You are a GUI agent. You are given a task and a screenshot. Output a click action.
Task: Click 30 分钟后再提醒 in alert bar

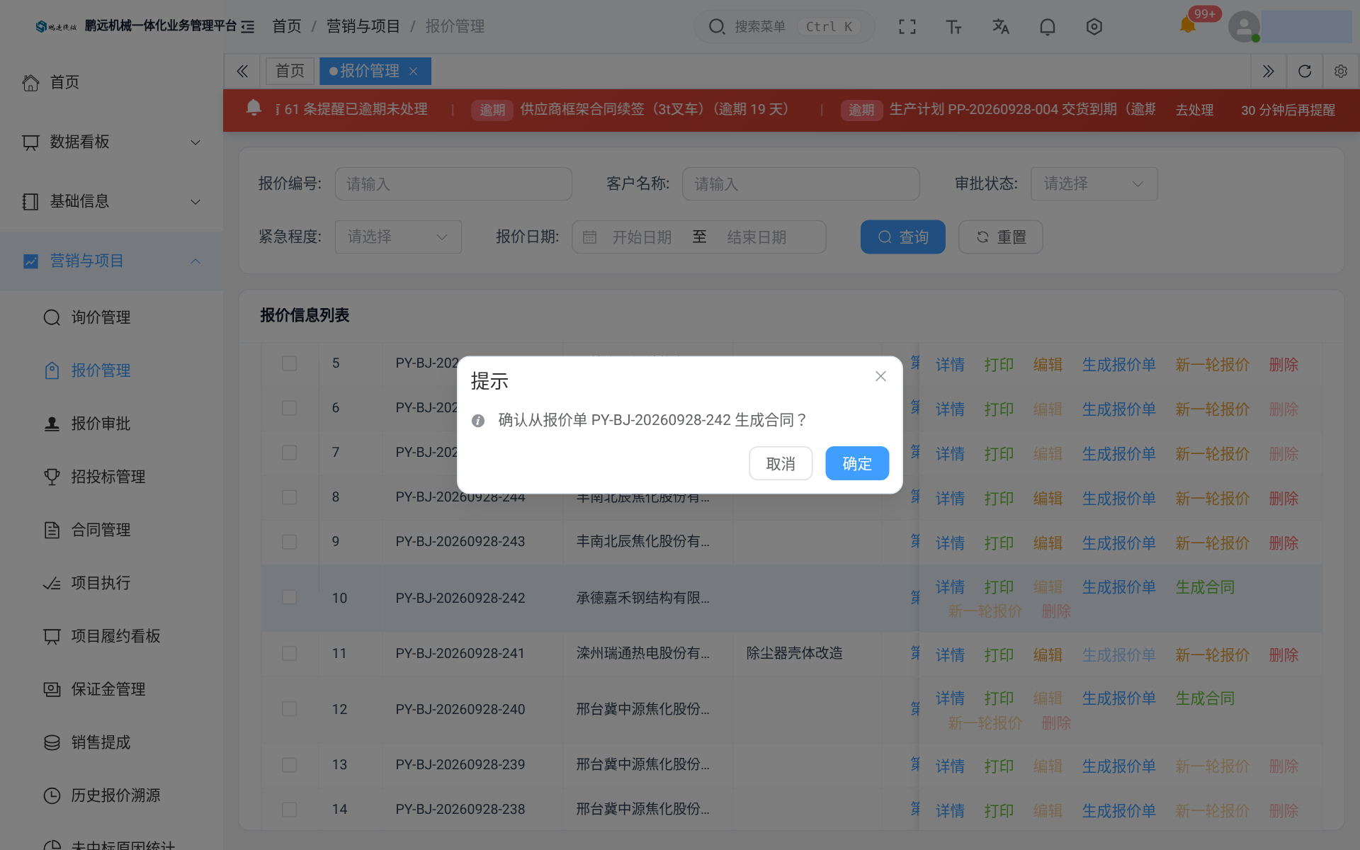coord(1288,110)
